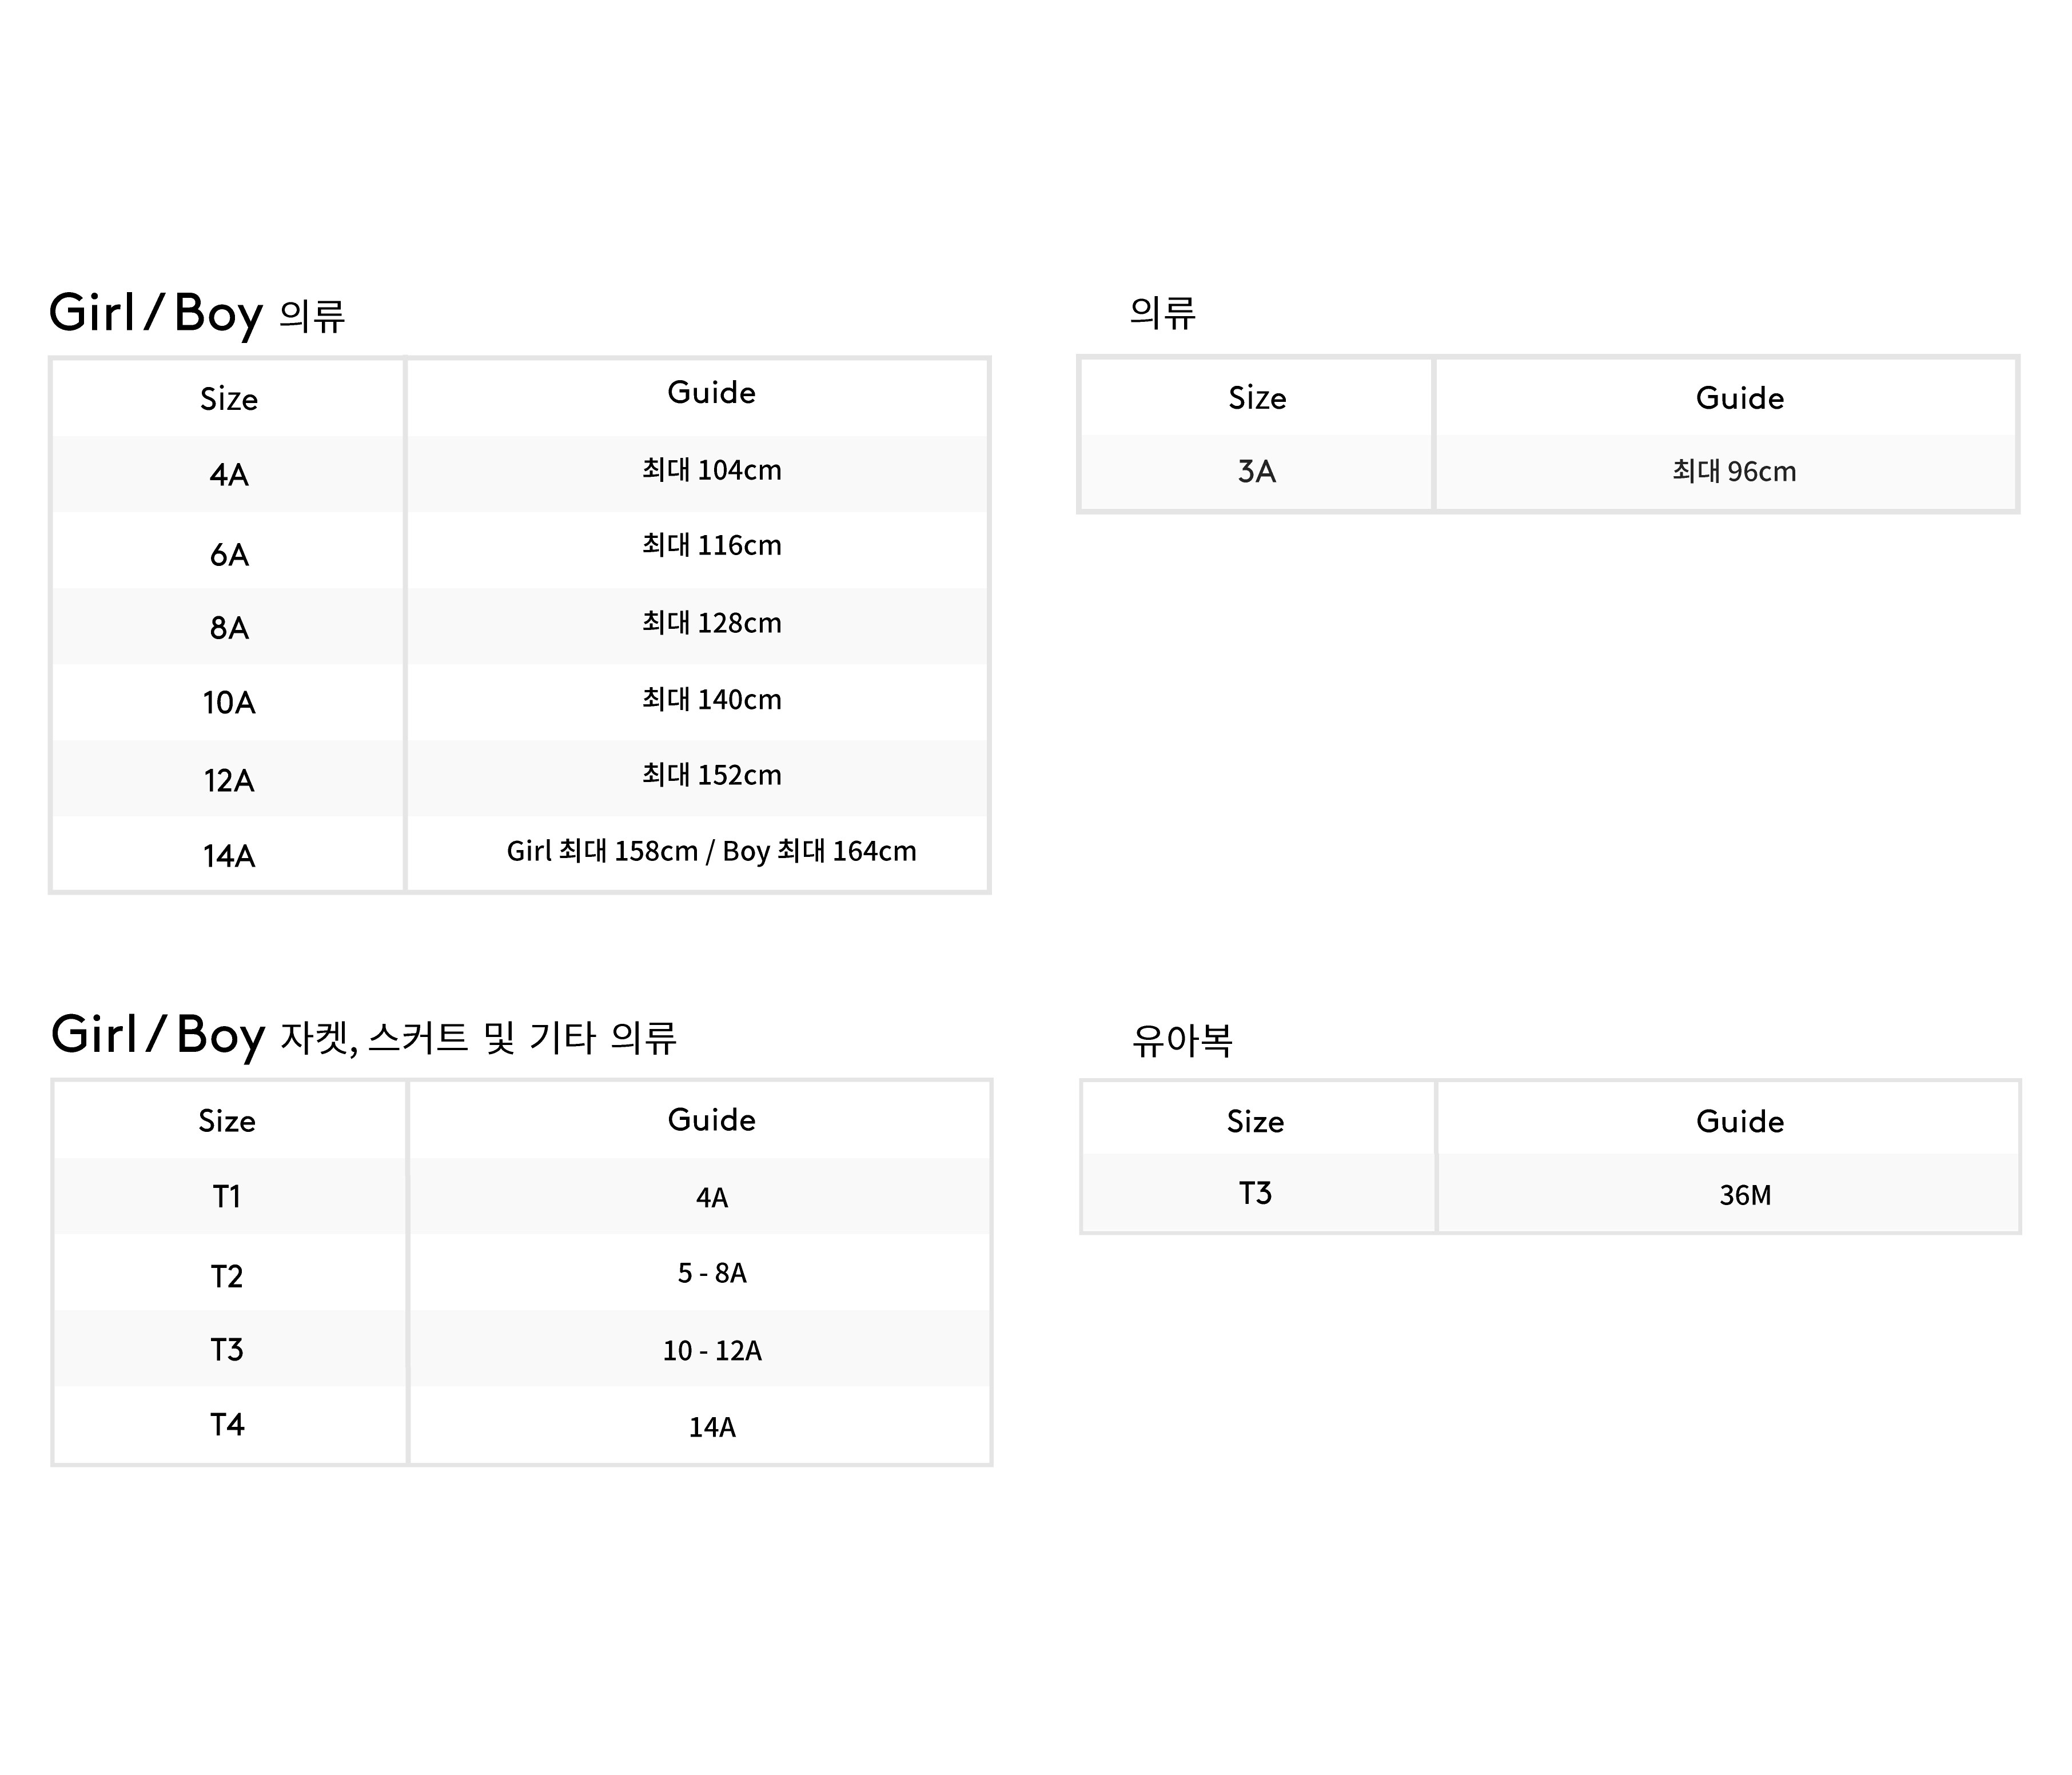This screenshot has width=2072, height=1775.
Task: Click the 8A size cell
Action: pos(229,627)
